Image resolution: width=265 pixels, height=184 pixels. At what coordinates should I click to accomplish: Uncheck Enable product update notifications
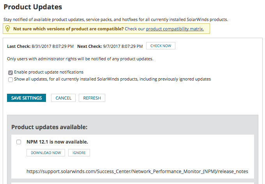click(11, 72)
